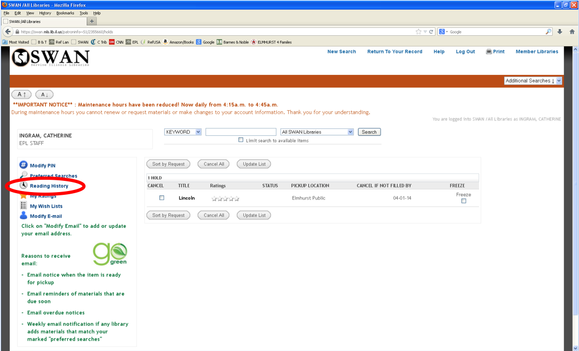The image size is (579, 351).
Task: Open the Bookmarks menu
Action: [65, 13]
